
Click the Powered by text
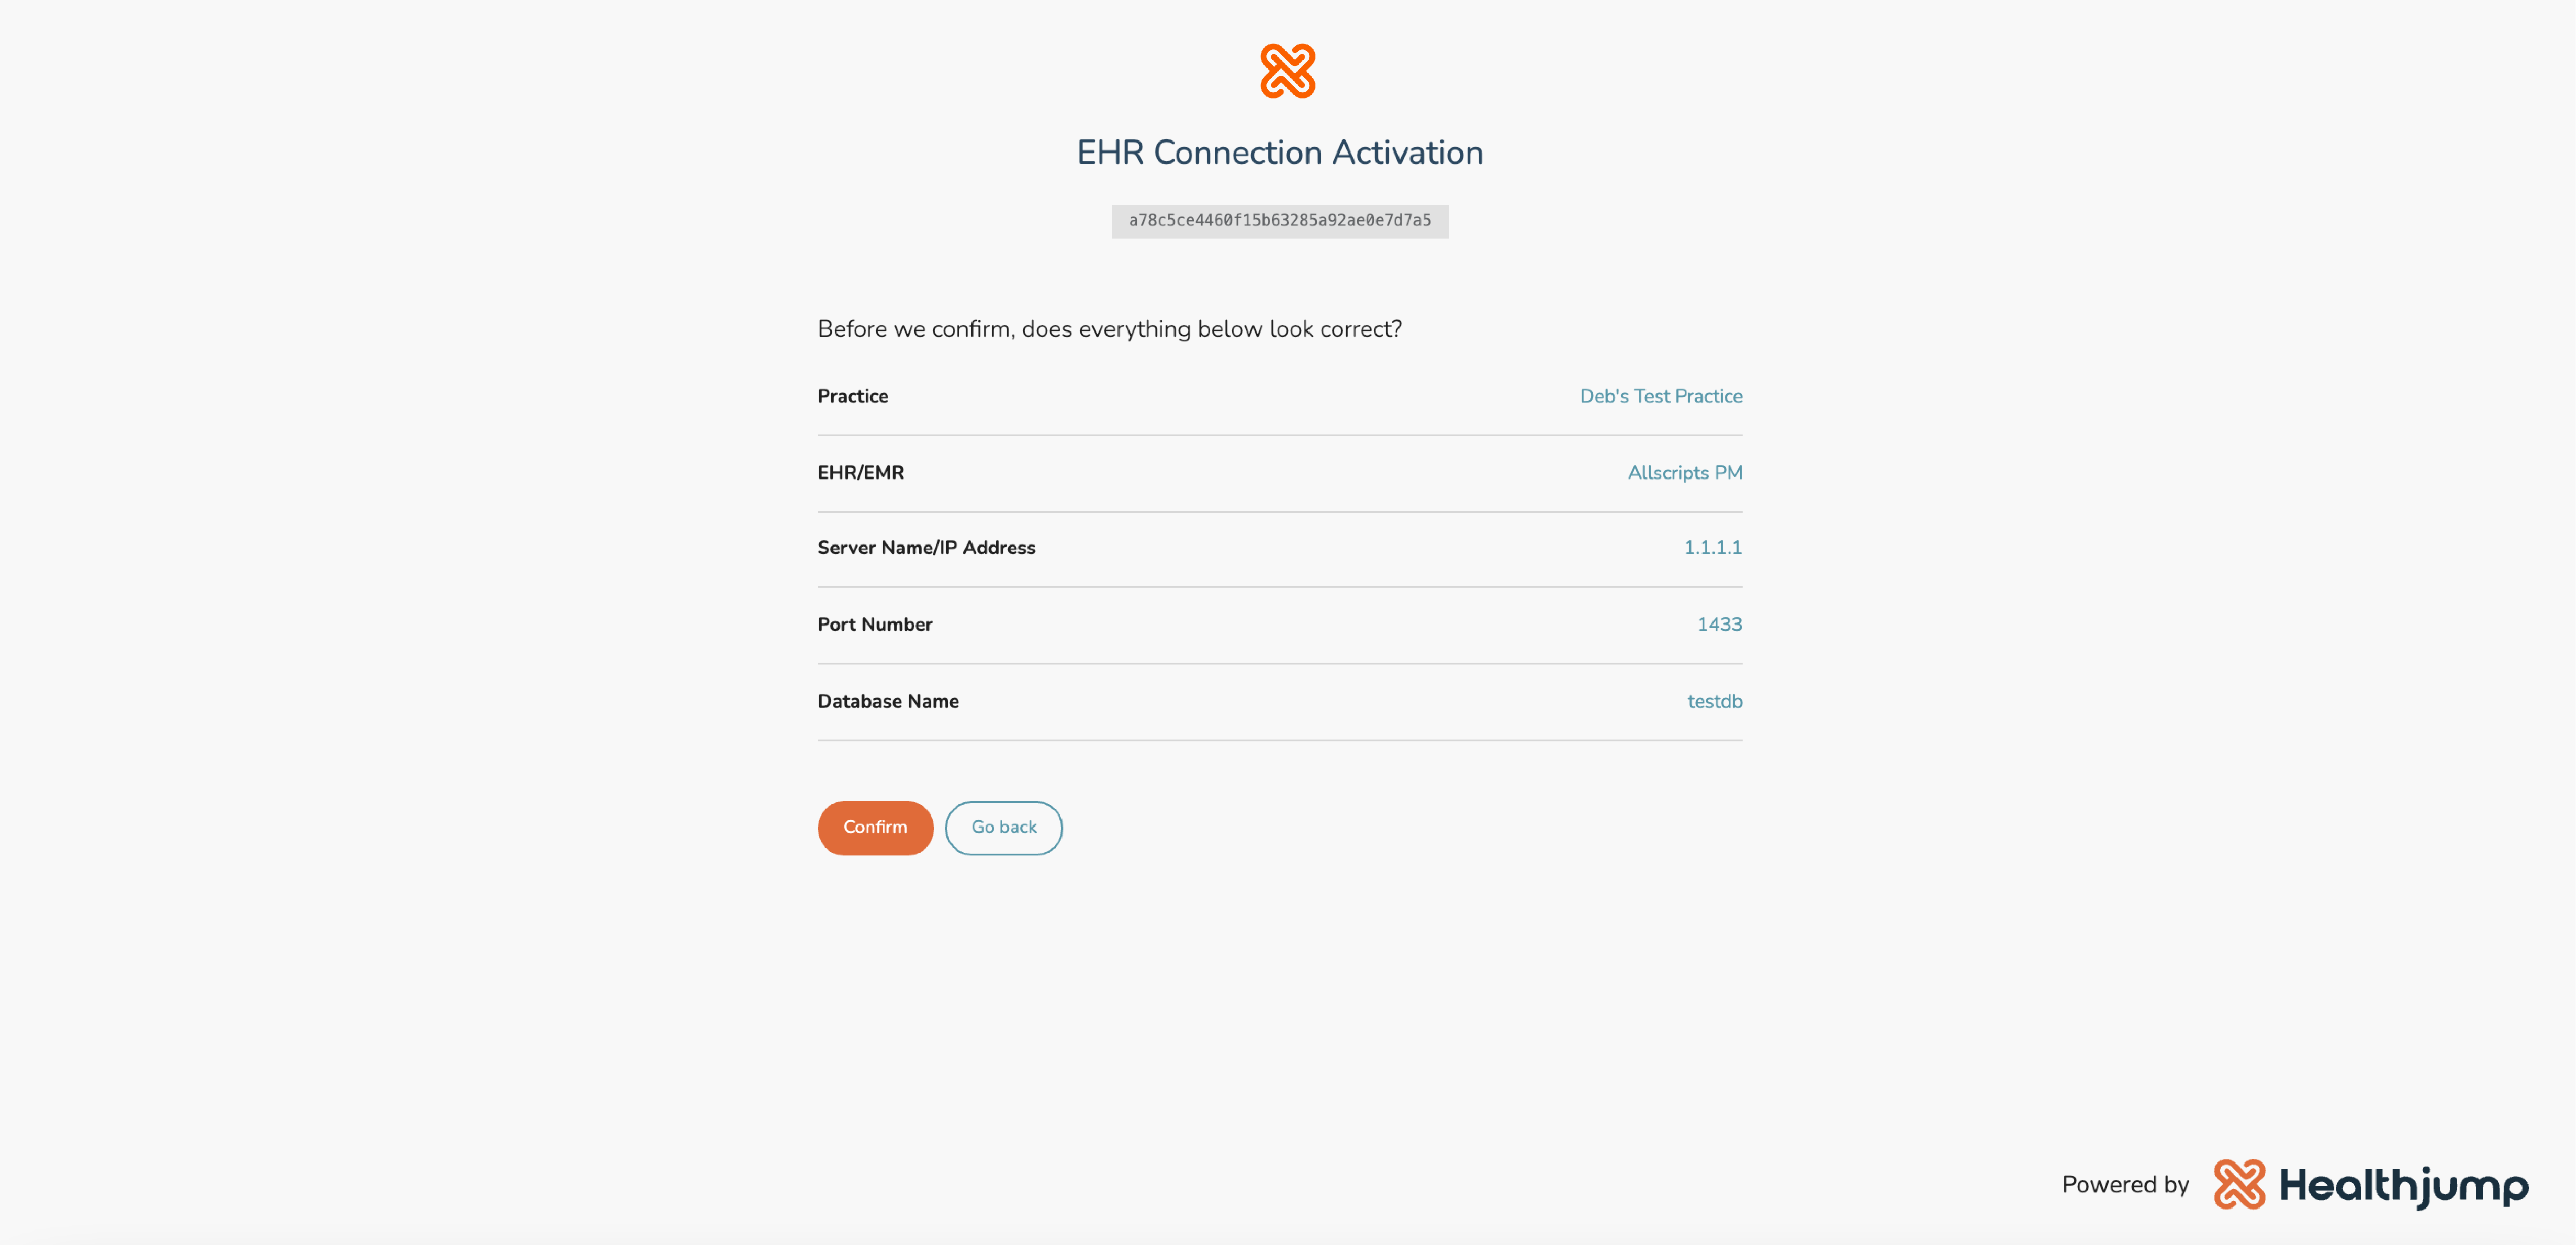click(x=2125, y=1185)
